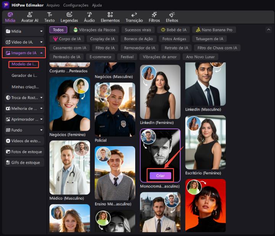
Task: Choose the Policial template thumbnail
Action: pos(115,110)
